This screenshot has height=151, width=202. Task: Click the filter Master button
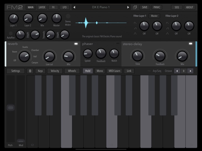pos(154,16)
